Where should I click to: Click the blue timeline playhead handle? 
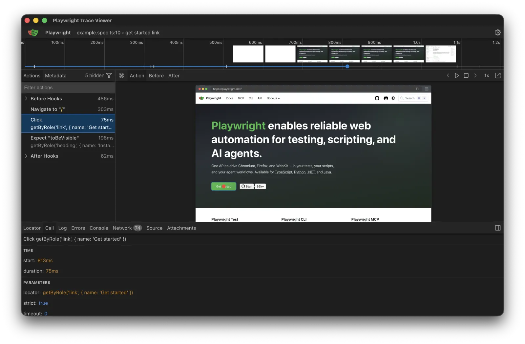point(347,66)
